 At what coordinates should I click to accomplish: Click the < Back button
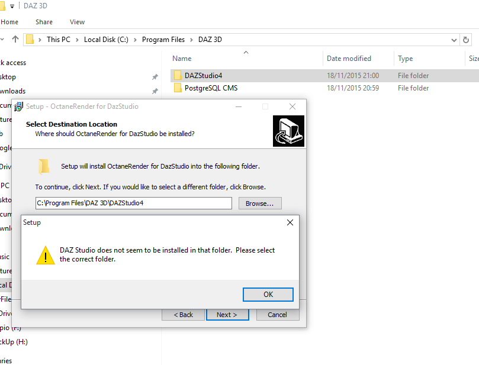[x=183, y=315]
